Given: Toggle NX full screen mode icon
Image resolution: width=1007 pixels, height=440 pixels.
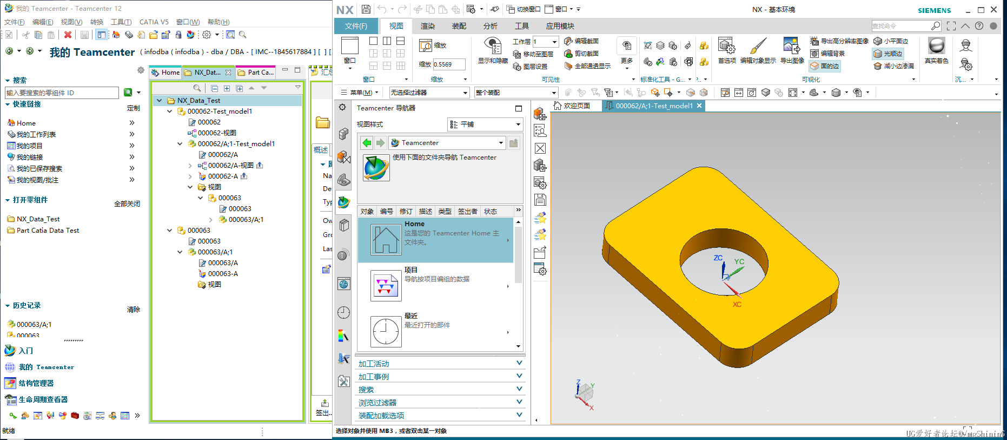Looking at the screenshot, I should pyautogui.click(x=951, y=25).
